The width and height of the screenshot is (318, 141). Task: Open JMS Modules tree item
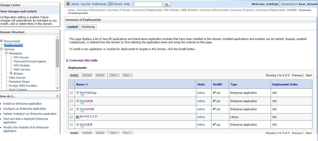pyautogui.click(x=22, y=65)
